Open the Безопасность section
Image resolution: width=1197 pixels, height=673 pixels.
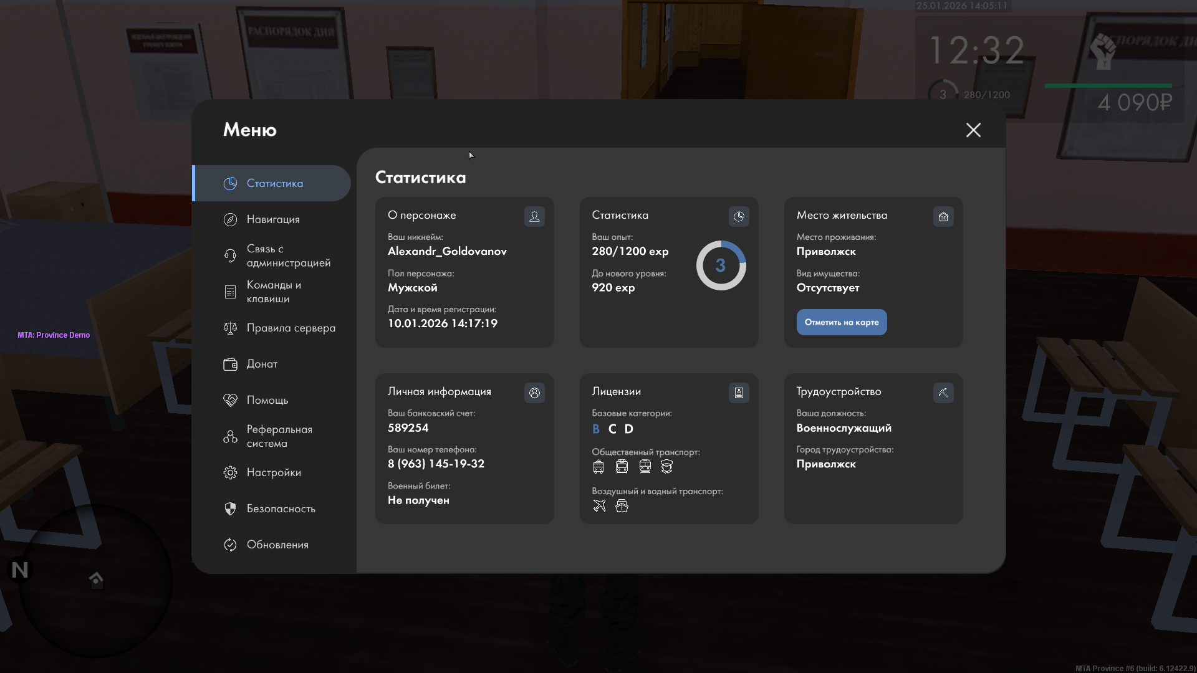click(x=281, y=508)
